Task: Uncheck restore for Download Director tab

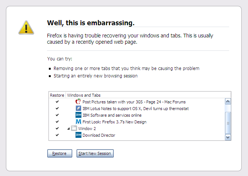Action: (57, 135)
